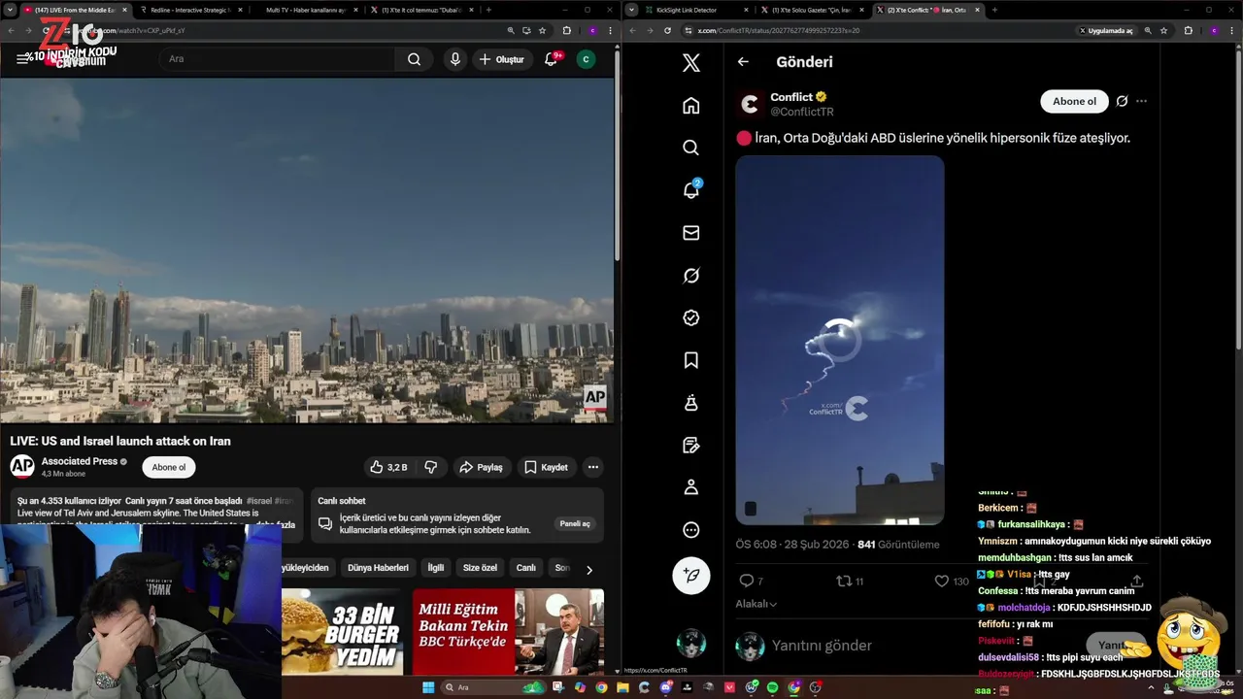Open the Grok icon beside Abone ol on post

coord(1122,101)
